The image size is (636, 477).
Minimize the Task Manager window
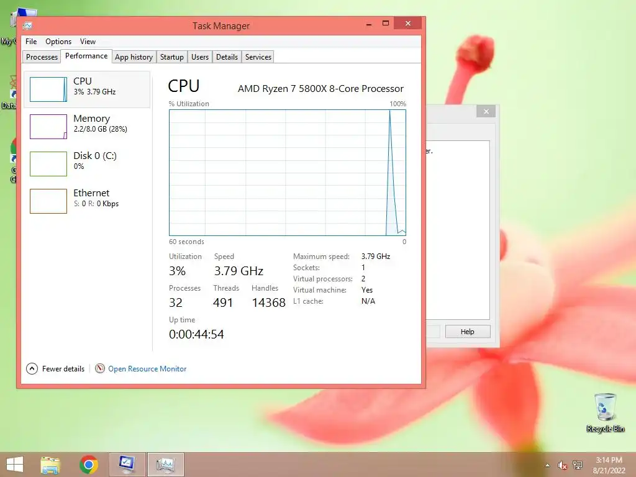(x=369, y=24)
